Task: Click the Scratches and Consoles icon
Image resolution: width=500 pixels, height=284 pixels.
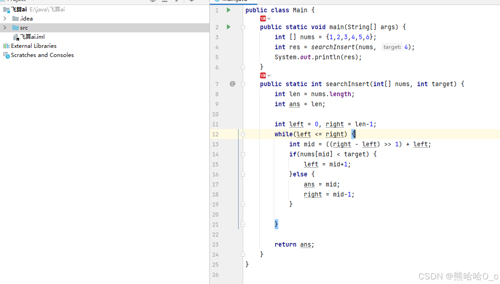Action: pos(6,56)
